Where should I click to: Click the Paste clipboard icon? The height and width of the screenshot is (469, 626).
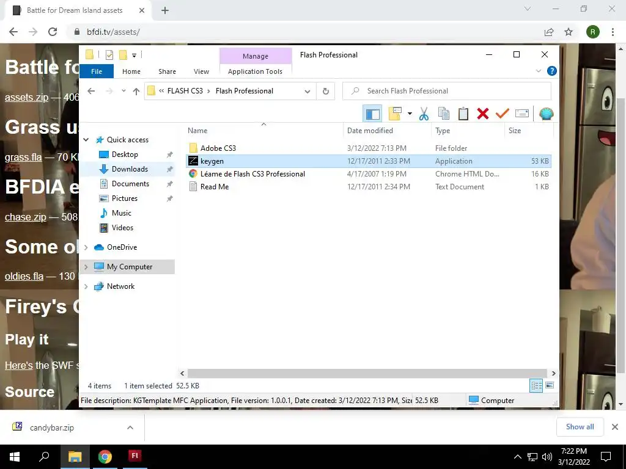pyautogui.click(x=463, y=114)
